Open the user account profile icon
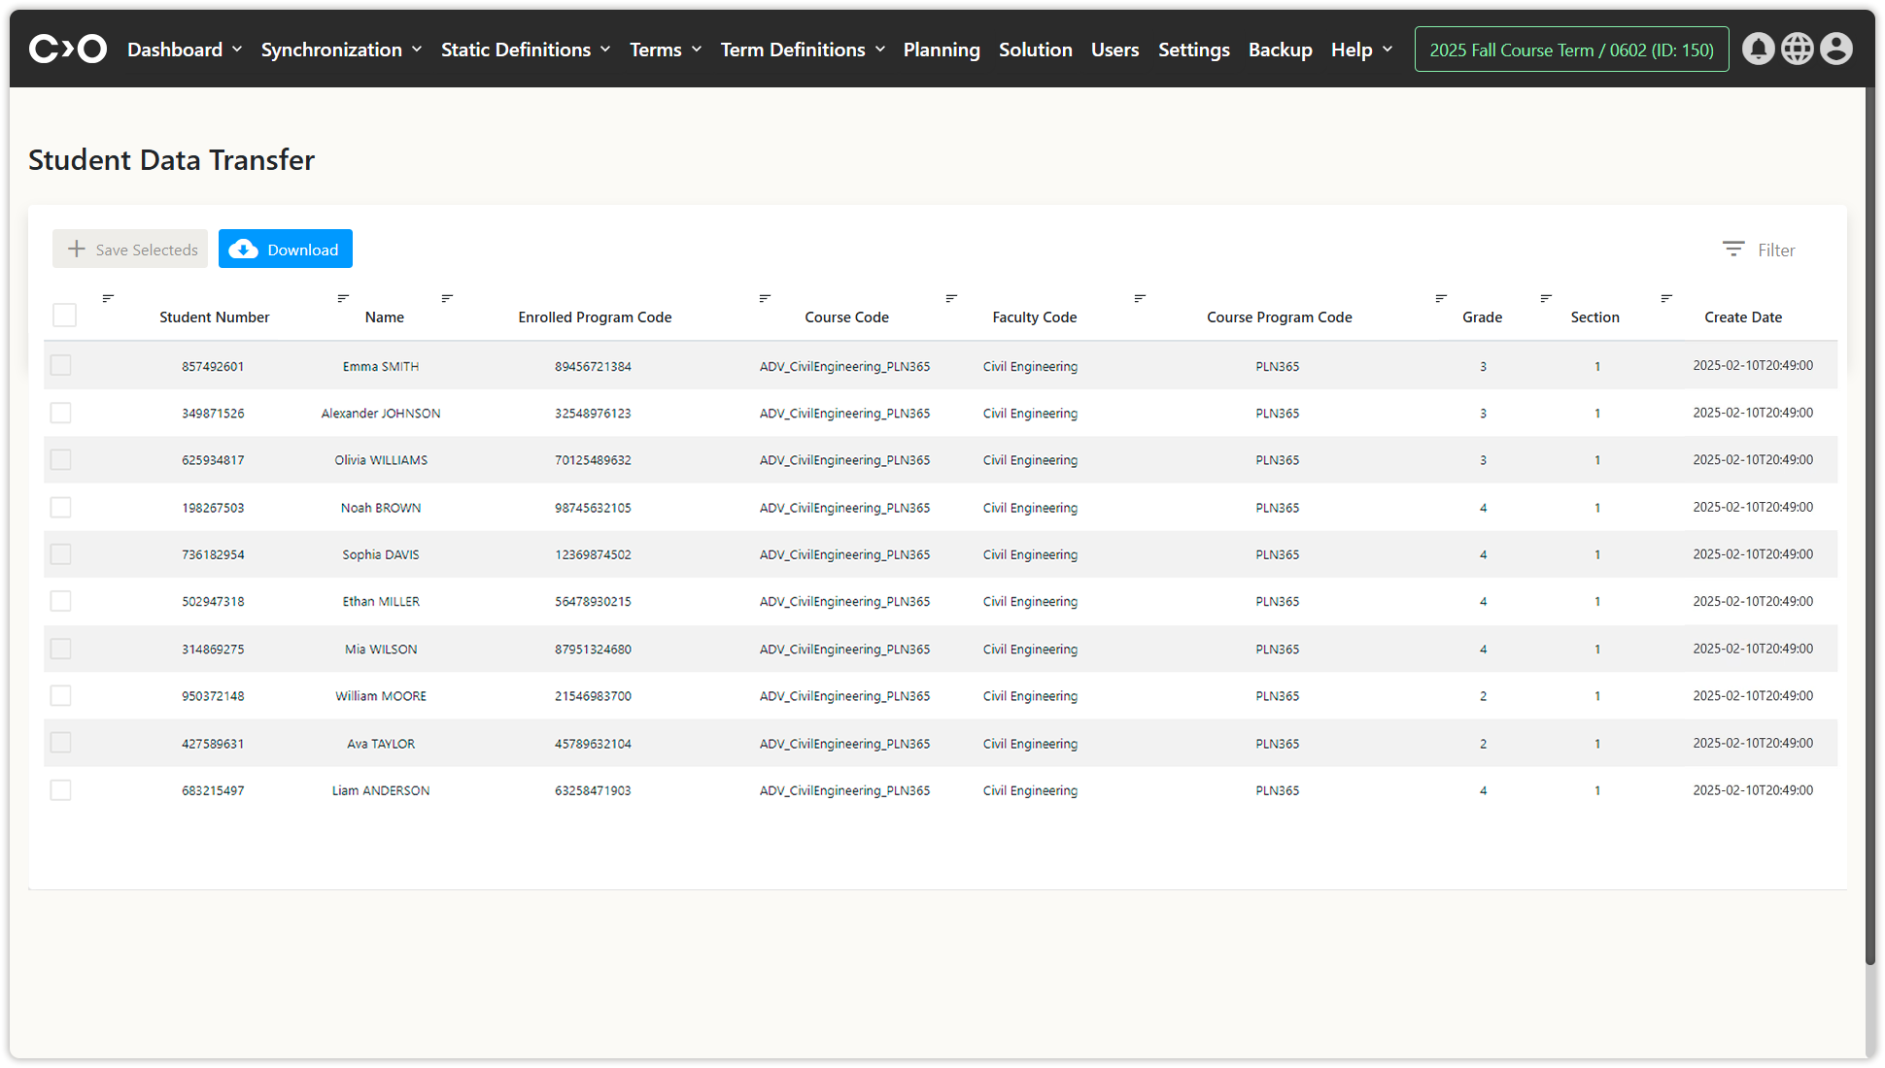This screenshot has width=1885, height=1068. 1835,49
